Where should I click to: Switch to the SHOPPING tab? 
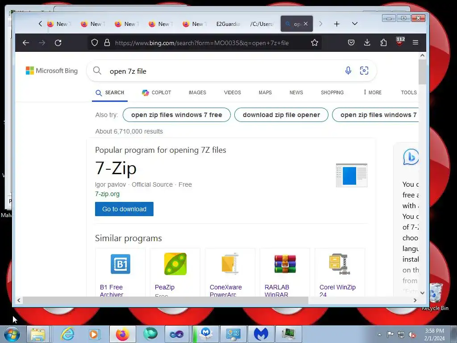click(x=332, y=92)
